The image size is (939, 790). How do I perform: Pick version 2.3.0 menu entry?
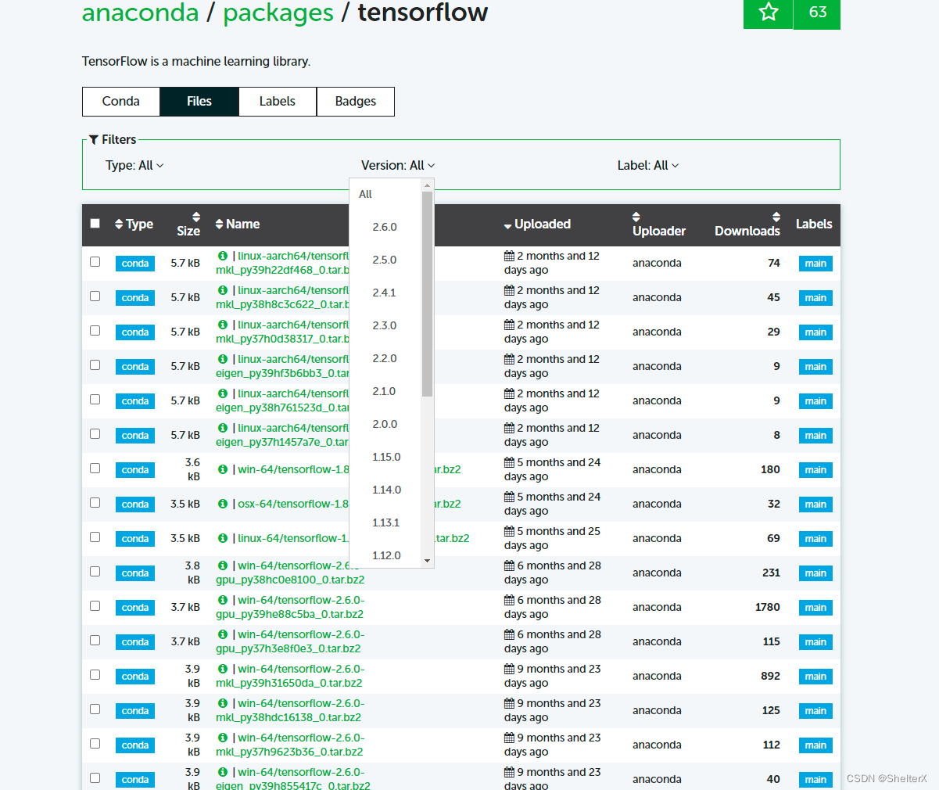tap(385, 325)
